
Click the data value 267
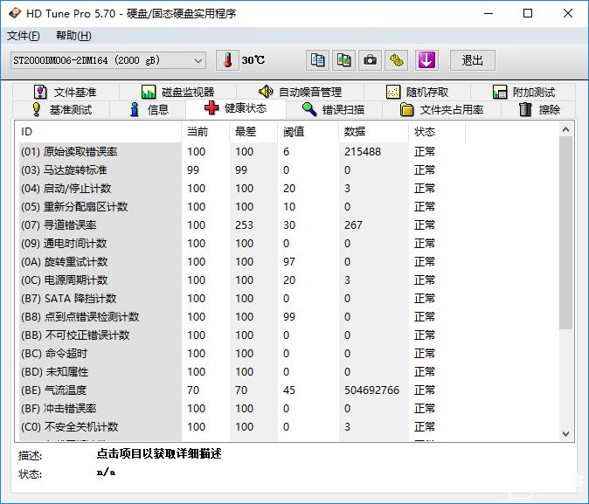pos(353,225)
